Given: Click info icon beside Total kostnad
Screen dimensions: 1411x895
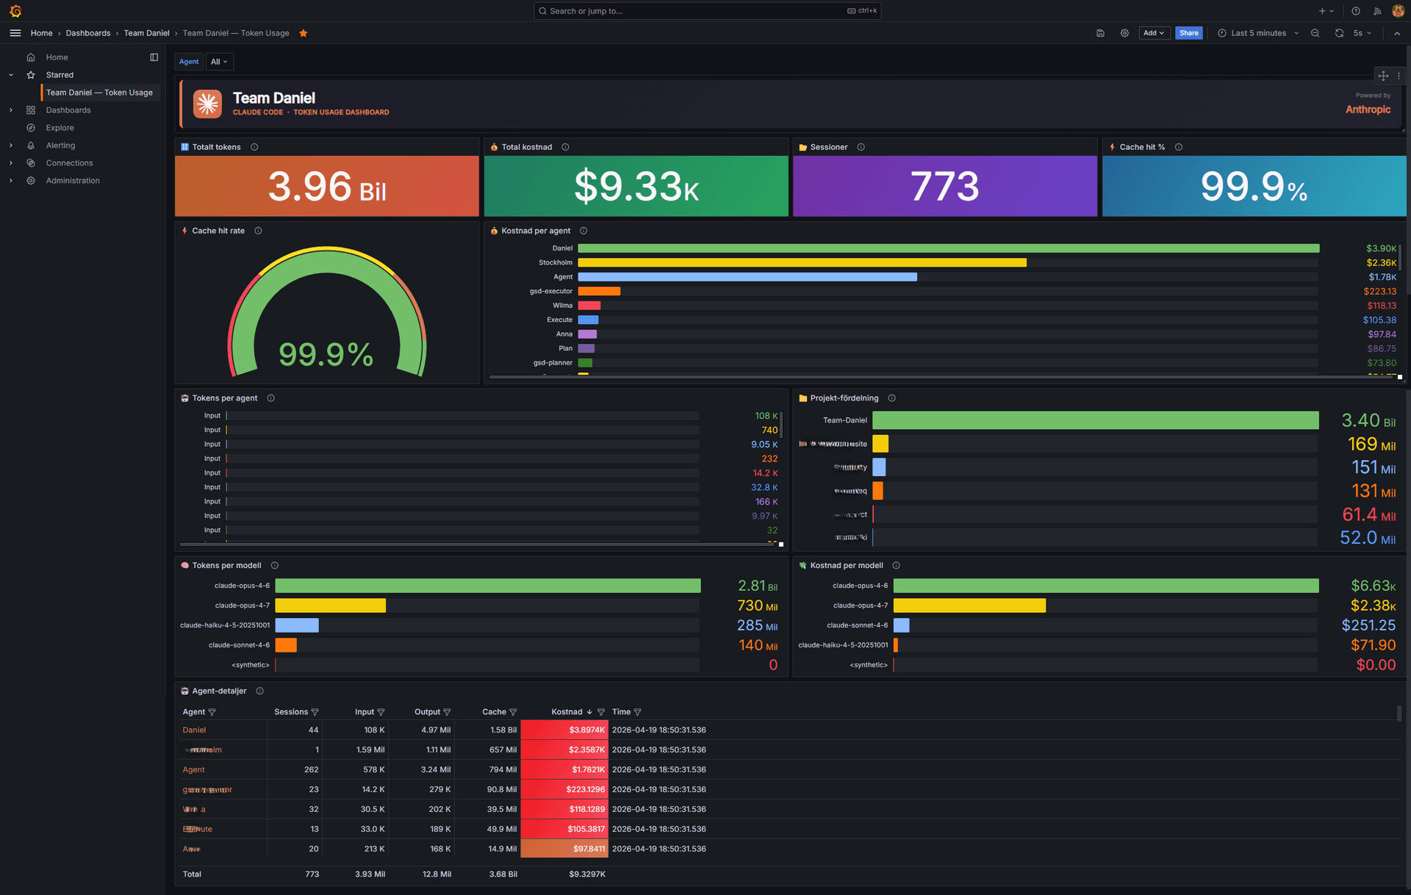Looking at the screenshot, I should point(565,147).
